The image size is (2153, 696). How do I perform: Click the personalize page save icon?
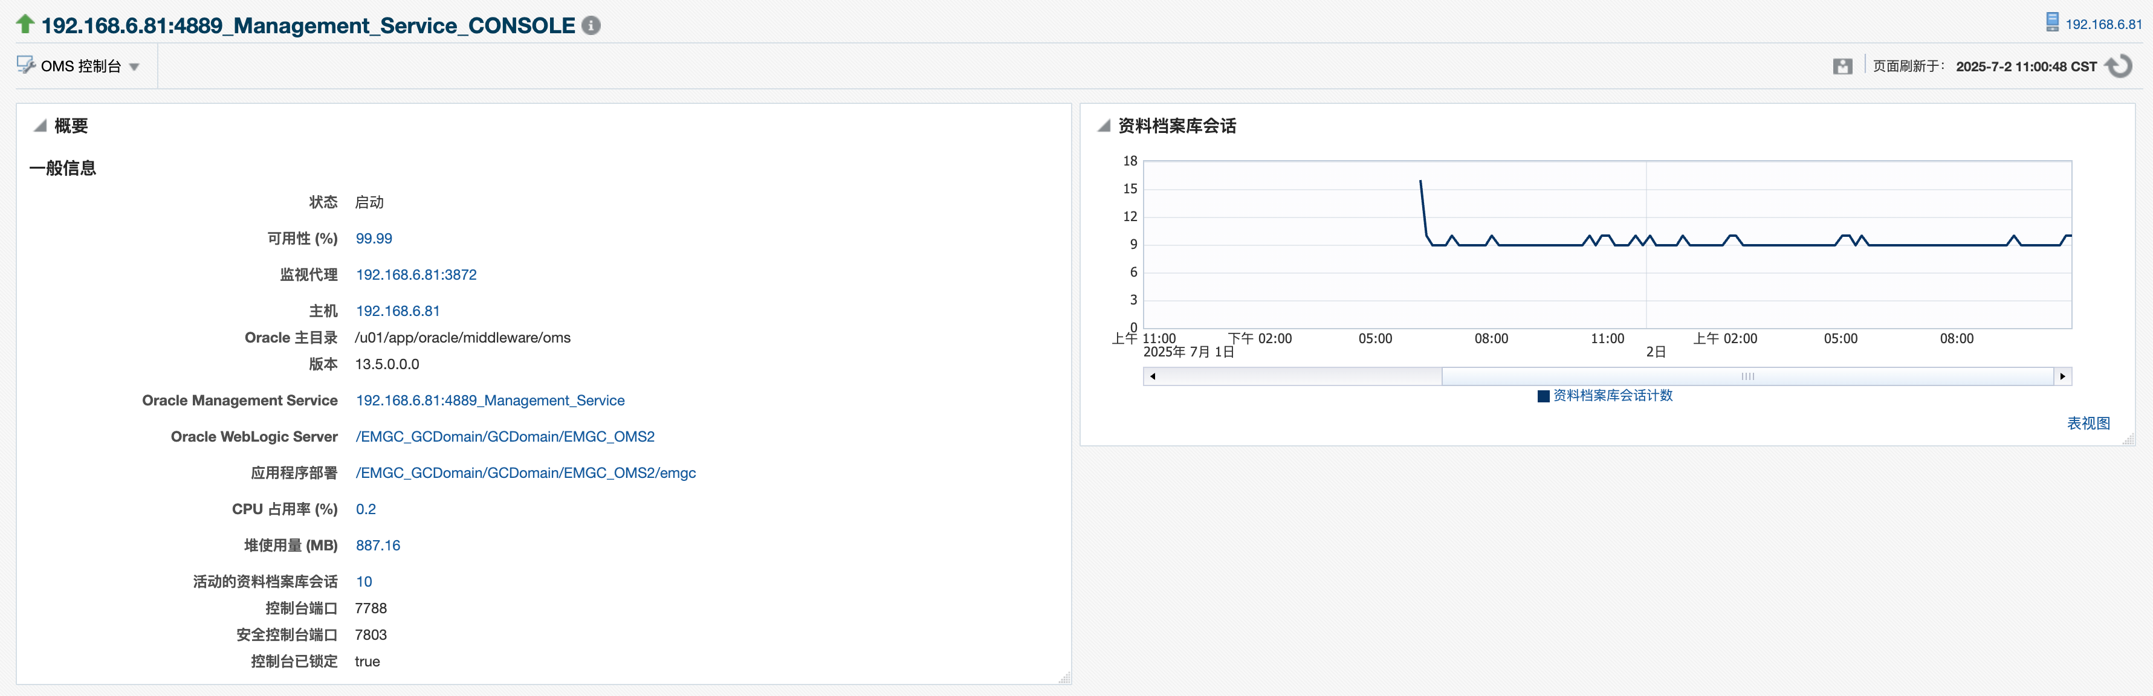point(1842,66)
